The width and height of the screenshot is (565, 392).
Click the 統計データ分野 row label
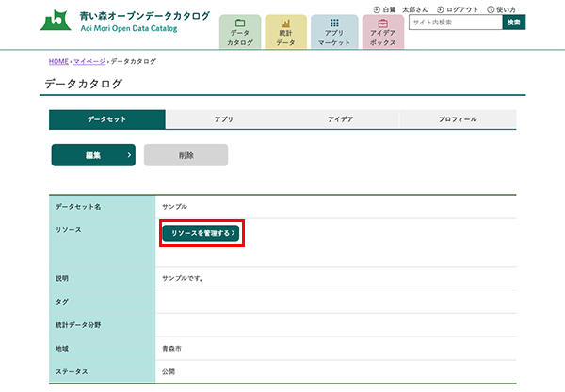click(x=78, y=325)
